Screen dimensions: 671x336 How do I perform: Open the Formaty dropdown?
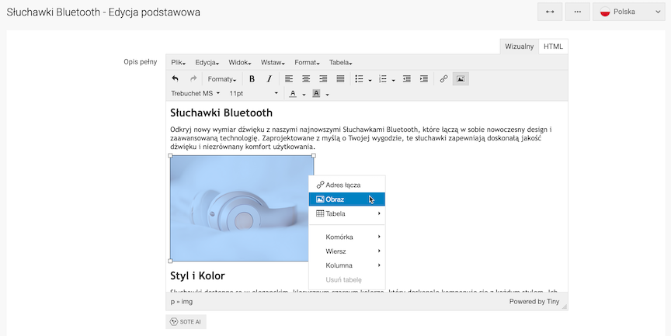click(221, 78)
